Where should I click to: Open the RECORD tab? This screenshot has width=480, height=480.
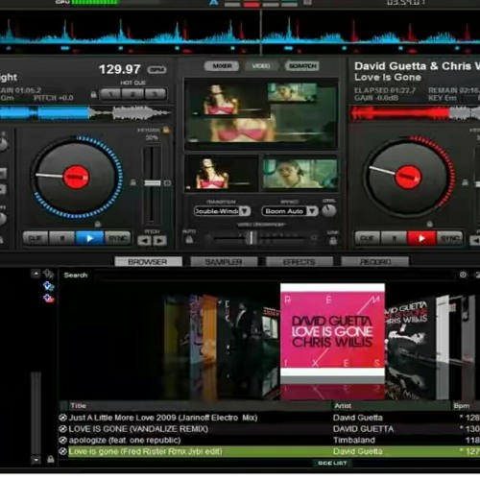375,262
